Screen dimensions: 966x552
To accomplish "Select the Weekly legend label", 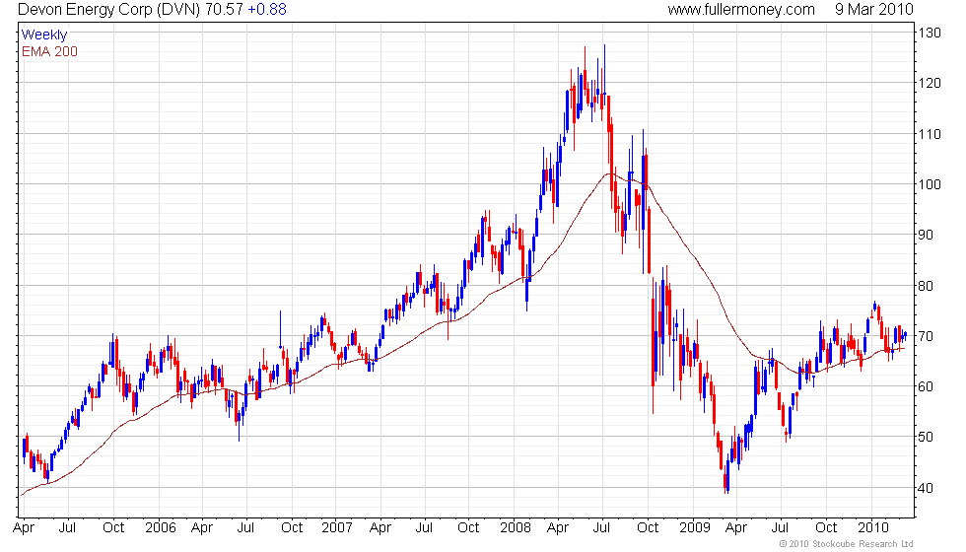I will click(44, 35).
